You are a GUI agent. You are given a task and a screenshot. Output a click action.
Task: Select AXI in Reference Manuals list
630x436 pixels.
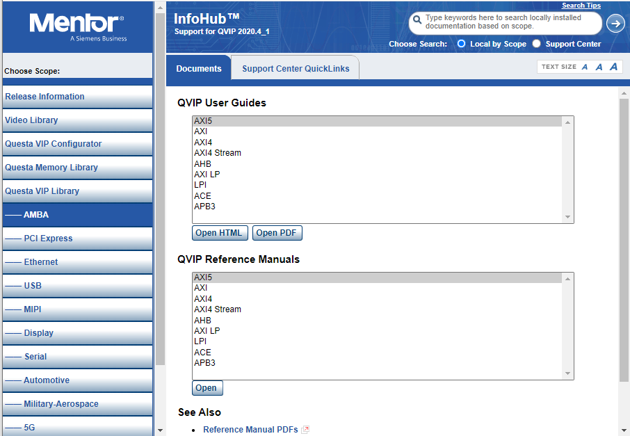(378, 288)
